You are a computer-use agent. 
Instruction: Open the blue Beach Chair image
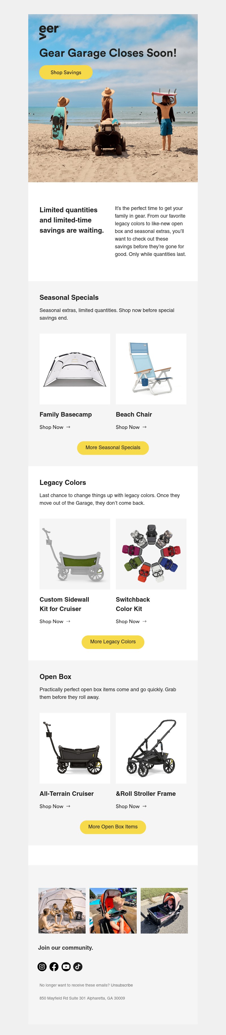tap(151, 369)
